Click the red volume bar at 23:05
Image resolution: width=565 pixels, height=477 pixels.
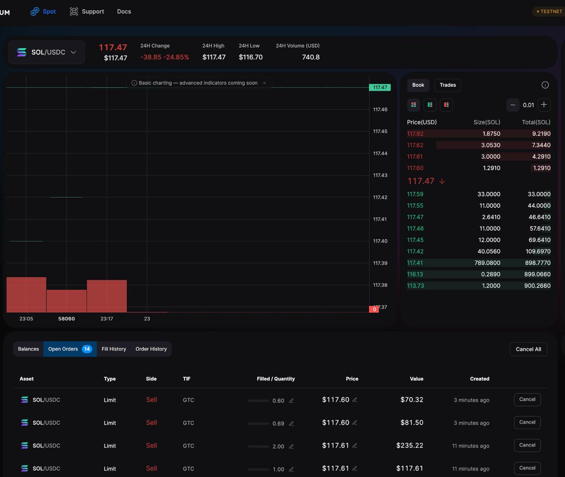point(26,294)
